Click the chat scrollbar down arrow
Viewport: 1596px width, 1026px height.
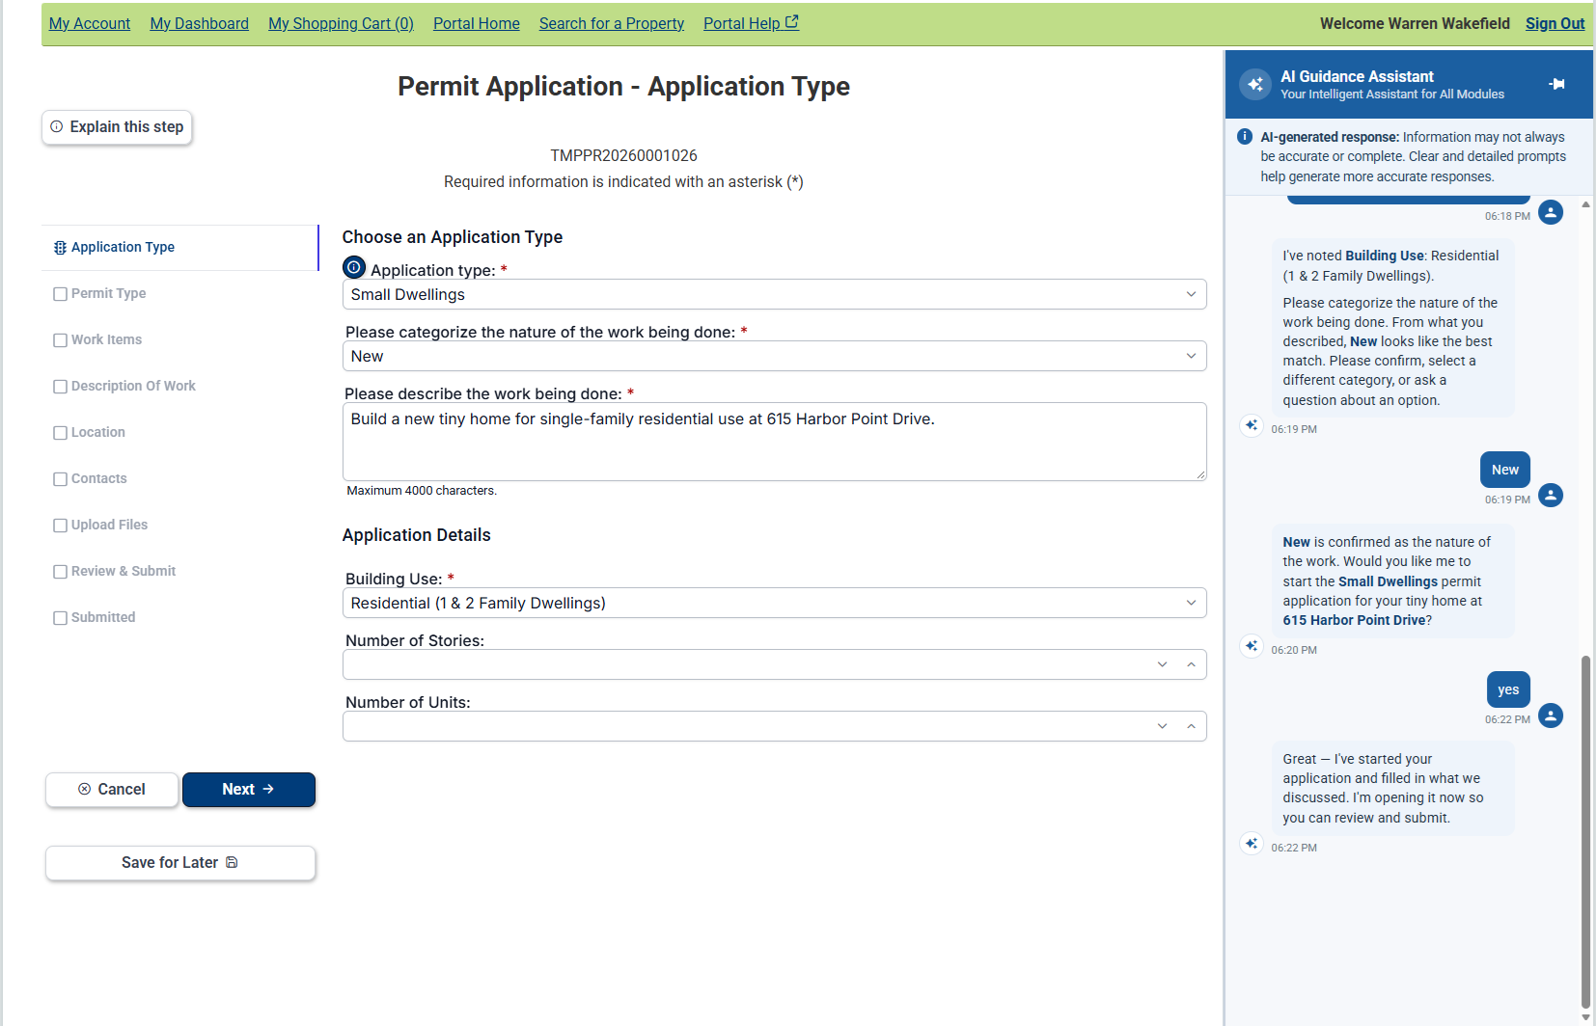point(1585,1017)
